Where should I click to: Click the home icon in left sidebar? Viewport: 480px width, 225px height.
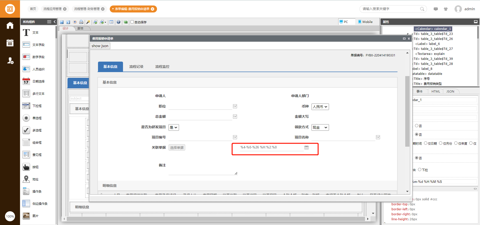pos(10,25)
